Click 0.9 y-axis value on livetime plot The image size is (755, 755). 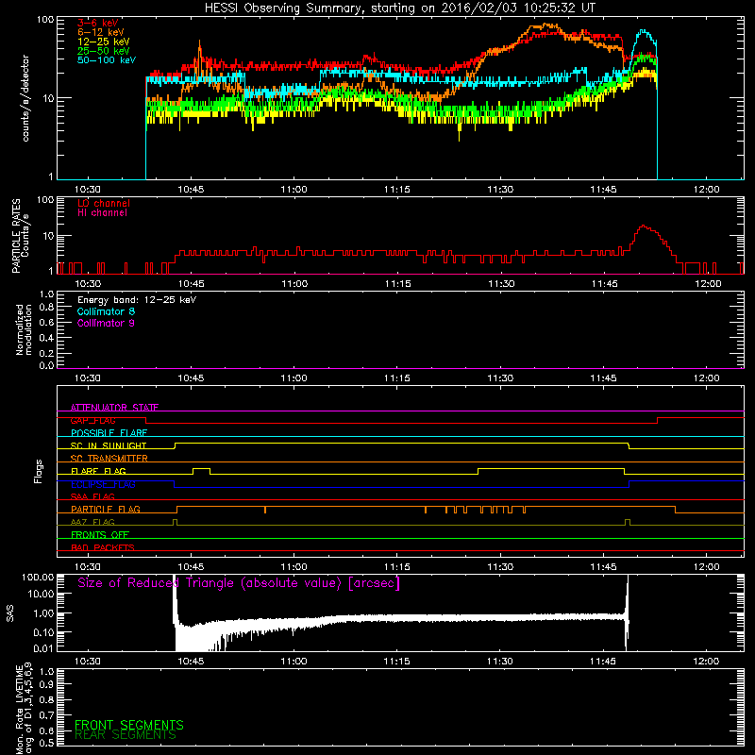point(46,684)
